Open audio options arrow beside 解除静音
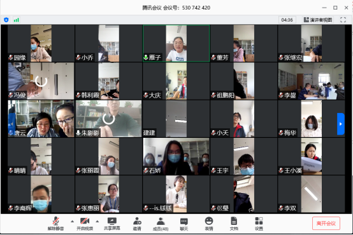Image resolution: width=353 pixels, height=235 pixels. tap(72, 221)
